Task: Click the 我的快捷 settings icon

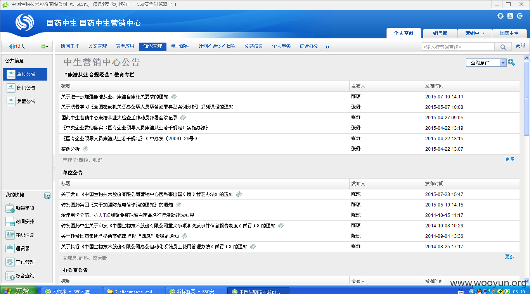Action: (x=47, y=196)
